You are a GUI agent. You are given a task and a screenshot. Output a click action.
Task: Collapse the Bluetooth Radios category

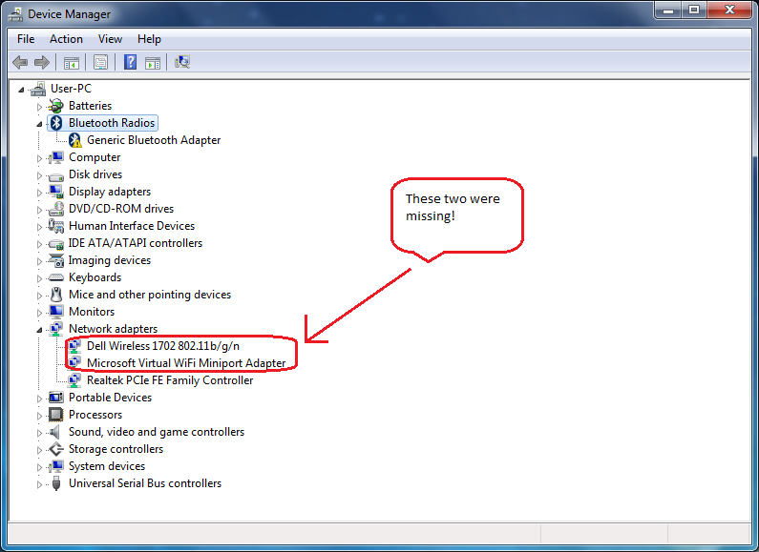pos(39,124)
